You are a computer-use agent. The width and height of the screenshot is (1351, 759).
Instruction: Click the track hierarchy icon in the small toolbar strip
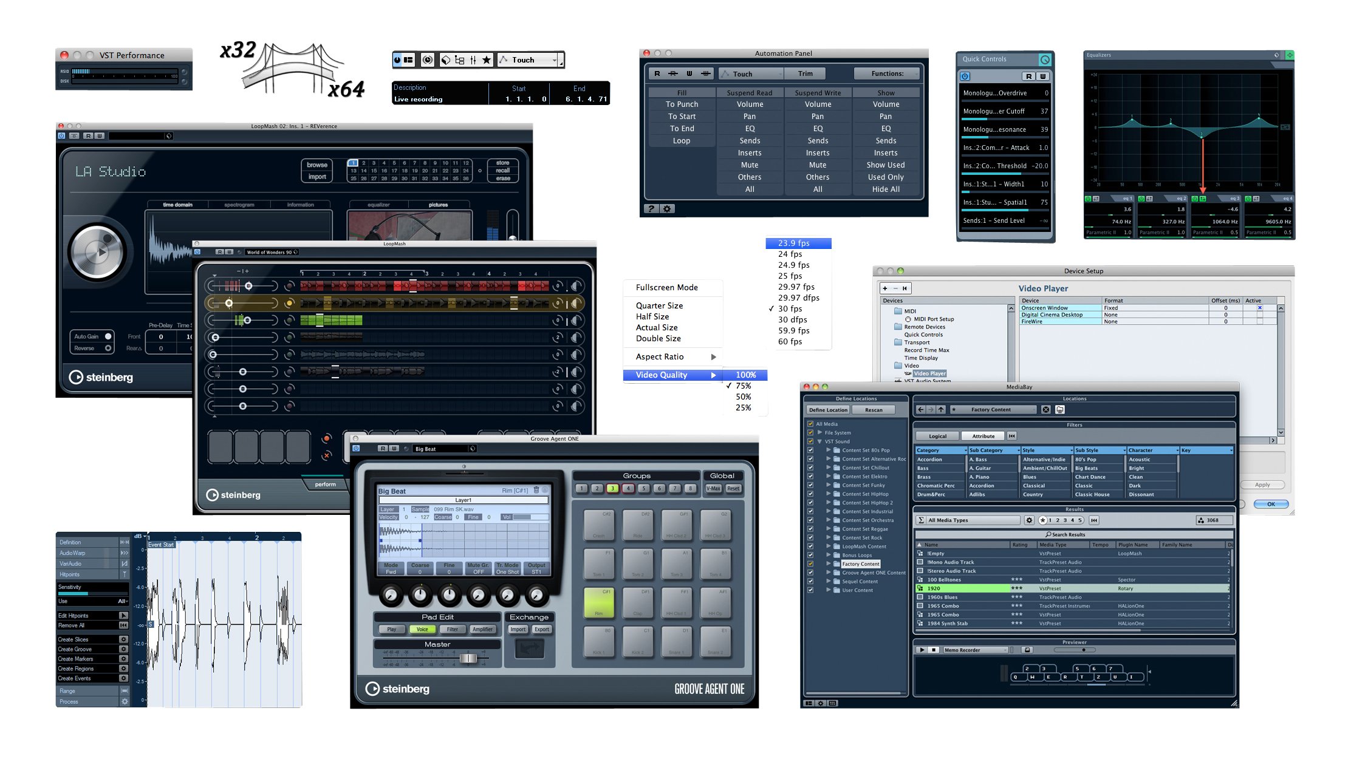[459, 60]
